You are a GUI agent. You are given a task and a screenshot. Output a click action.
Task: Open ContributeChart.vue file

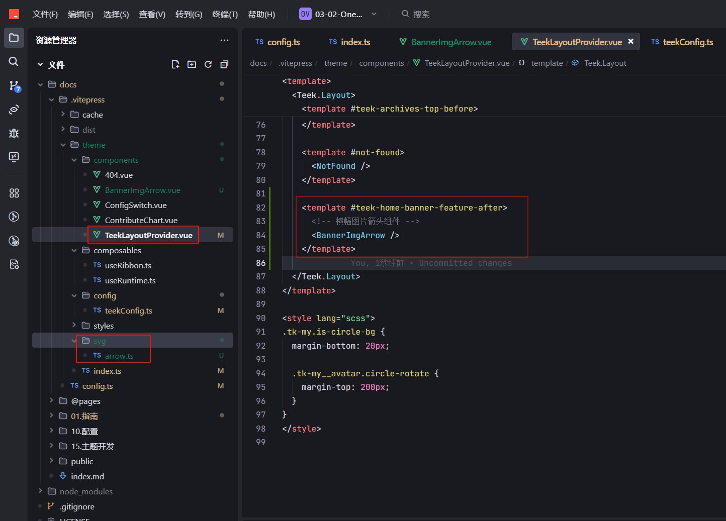tap(141, 220)
